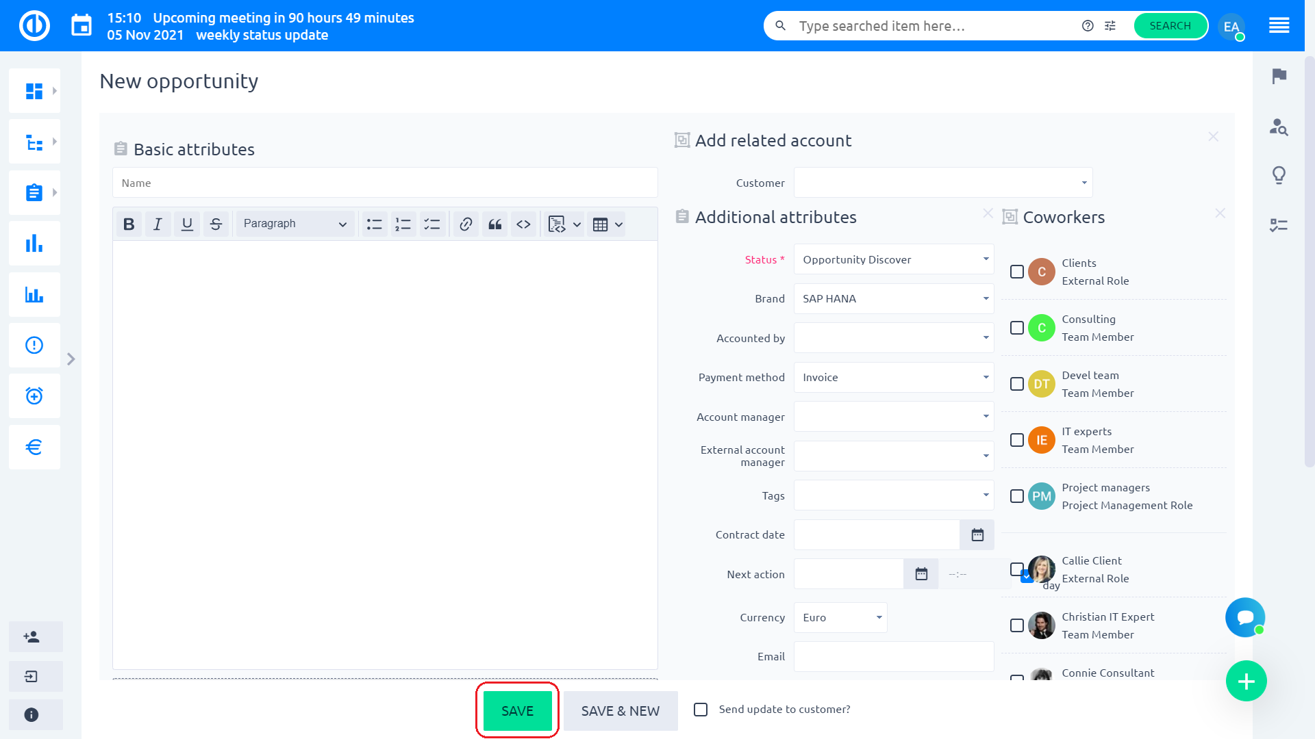
Task: Click the SAVE & NEW button
Action: coord(621,711)
